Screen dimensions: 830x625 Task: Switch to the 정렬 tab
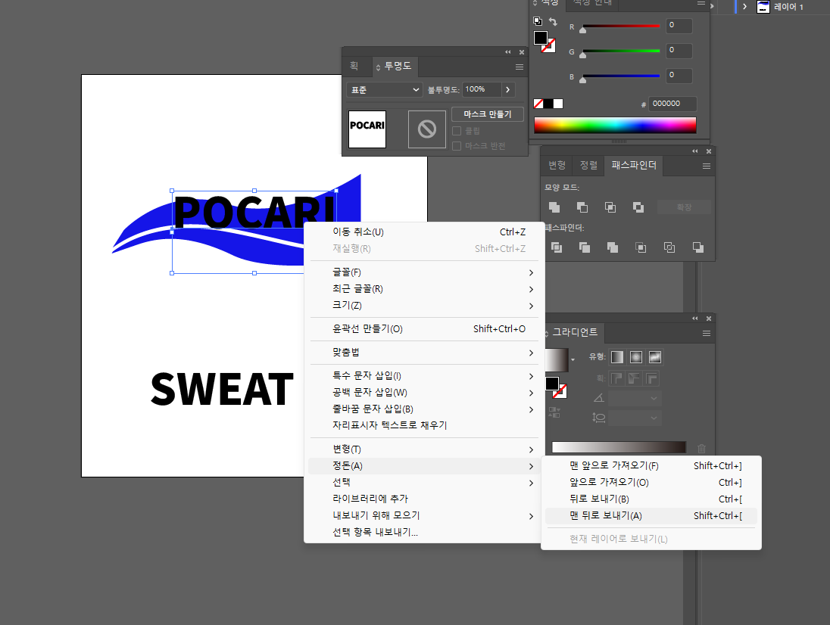tap(588, 166)
